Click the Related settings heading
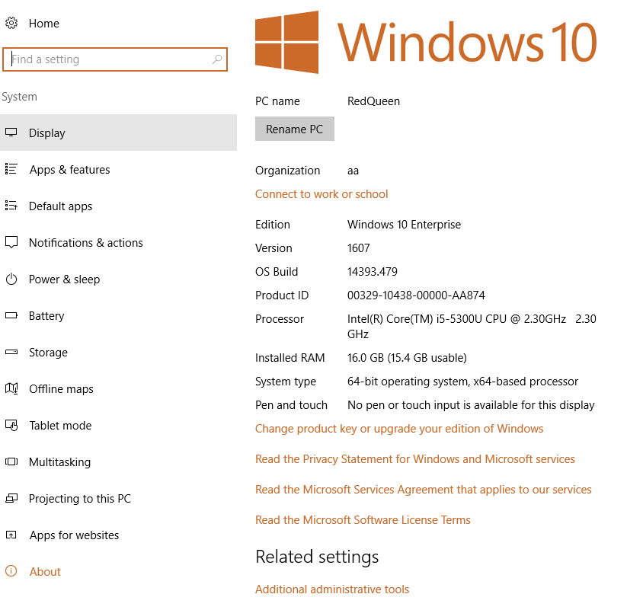 coord(317,557)
